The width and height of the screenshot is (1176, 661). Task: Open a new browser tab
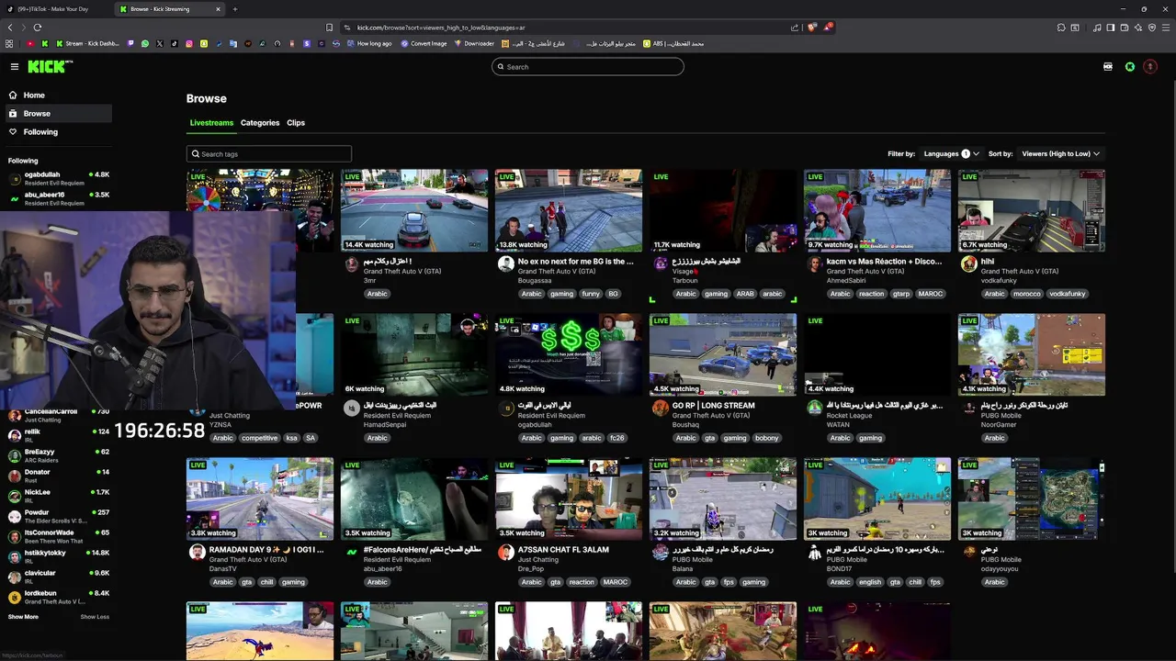tap(234, 9)
